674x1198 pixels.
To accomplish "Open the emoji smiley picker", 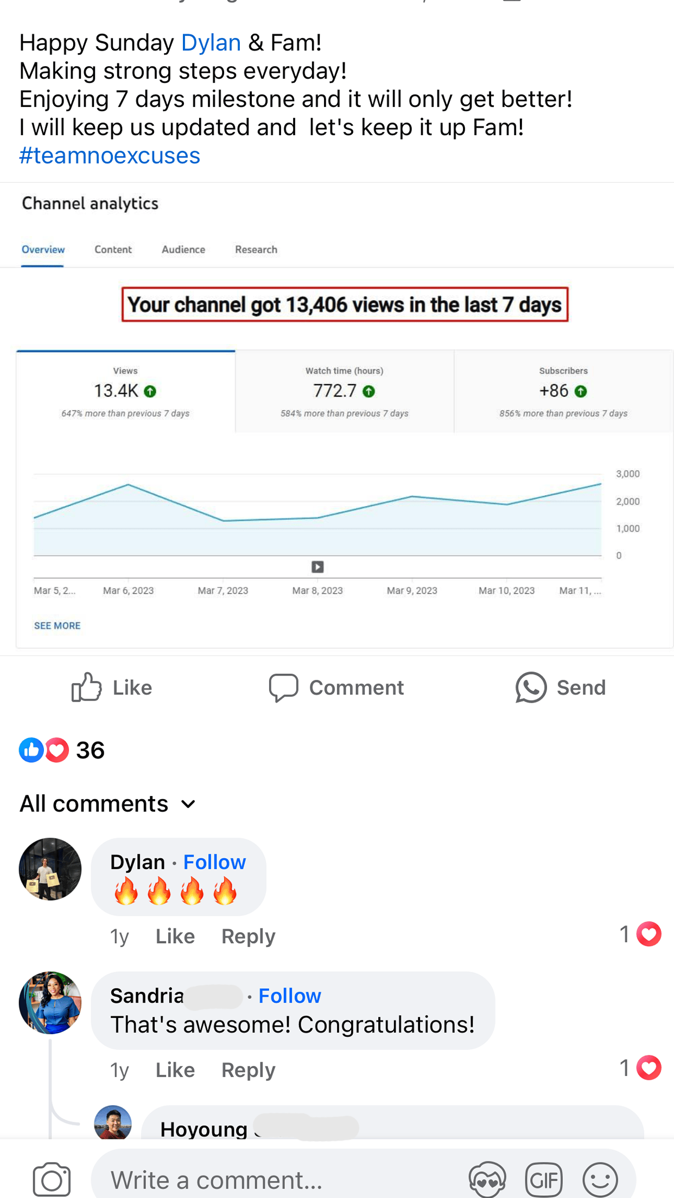I will pos(600,1180).
